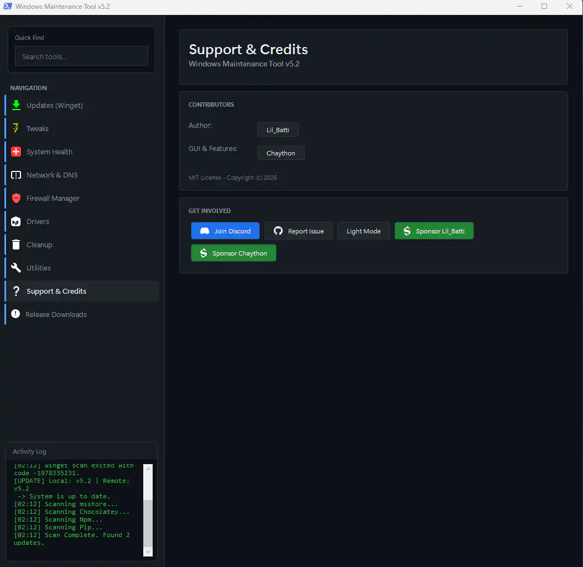Click the Drivers icon in the sidebar
This screenshot has width=583, height=567.
(x=16, y=221)
